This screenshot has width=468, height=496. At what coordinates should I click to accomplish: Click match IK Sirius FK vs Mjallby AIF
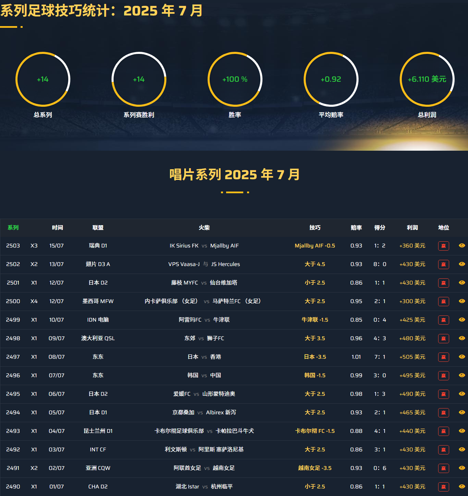coord(204,246)
